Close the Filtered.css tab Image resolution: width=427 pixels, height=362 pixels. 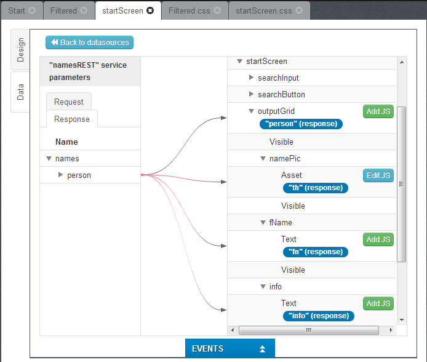click(x=217, y=10)
